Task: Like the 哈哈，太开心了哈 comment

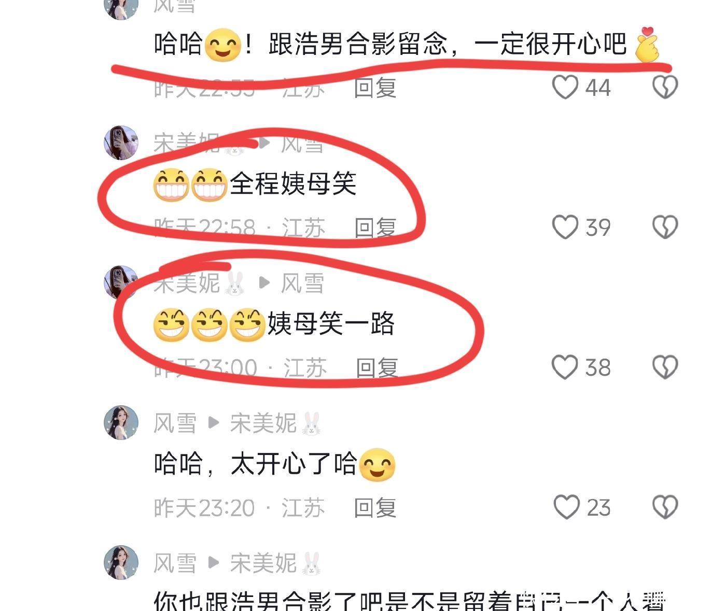Action: point(566,507)
